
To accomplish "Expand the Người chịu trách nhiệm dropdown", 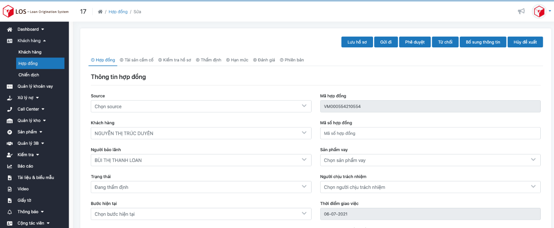I will click(430, 187).
